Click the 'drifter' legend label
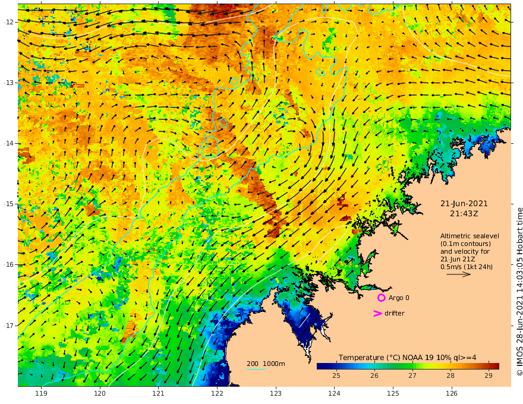Image resolution: width=523 pixels, height=404 pixels. [x=395, y=313]
